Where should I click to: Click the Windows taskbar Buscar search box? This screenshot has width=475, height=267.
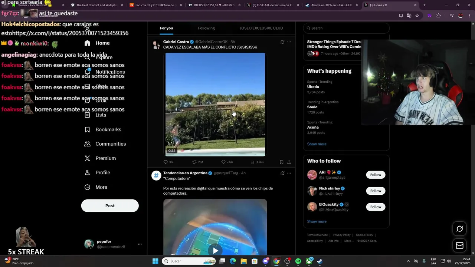[x=189, y=261]
